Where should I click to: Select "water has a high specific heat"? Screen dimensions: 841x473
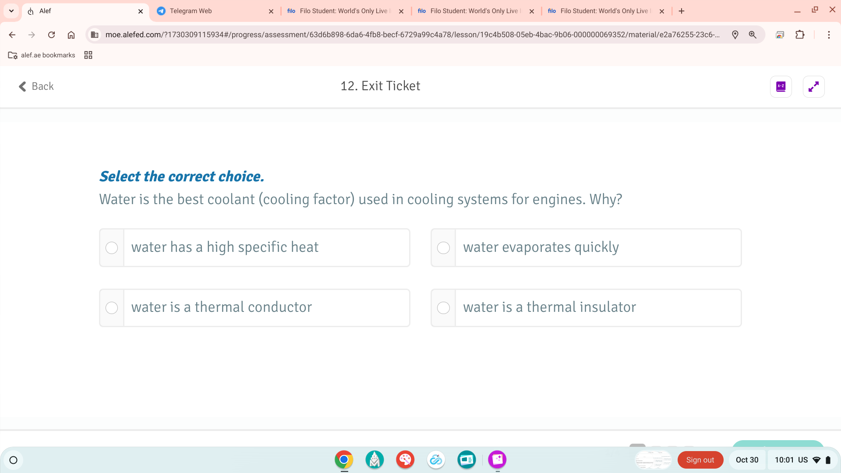point(112,248)
